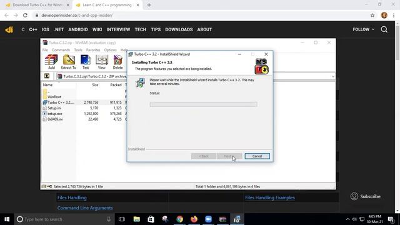Open the DOWNLOADS navigation item
400x225 pixels.
[x=179, y=29]
